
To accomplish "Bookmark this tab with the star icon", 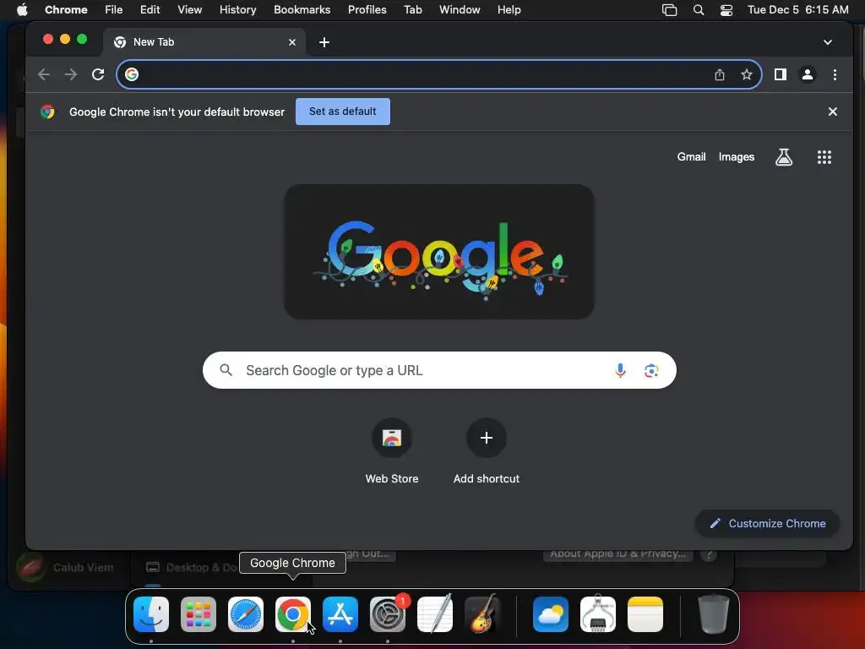I will (747, 74).
